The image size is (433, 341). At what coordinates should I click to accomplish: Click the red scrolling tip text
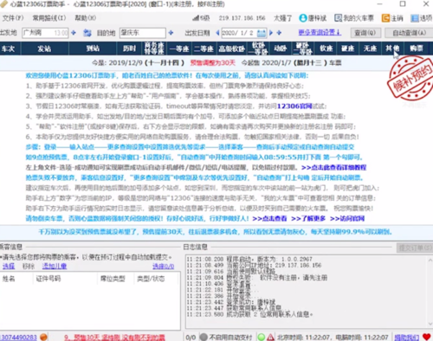point(114,337)
